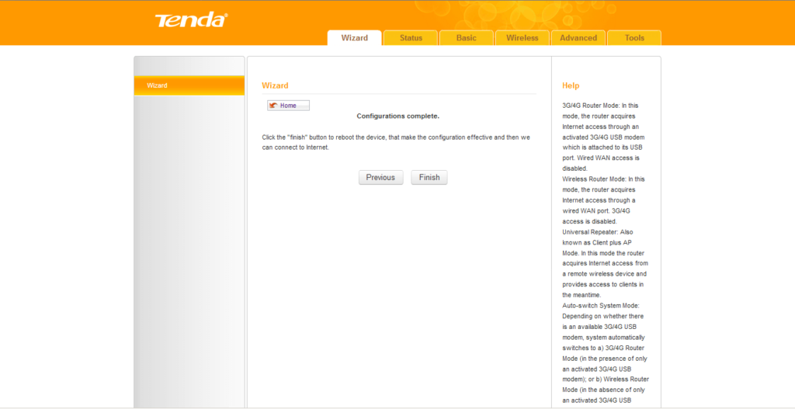This screenshot has width=795, height=409.
Task: Click the orange Wizard section heading
Action: click(x=275, y=85)
